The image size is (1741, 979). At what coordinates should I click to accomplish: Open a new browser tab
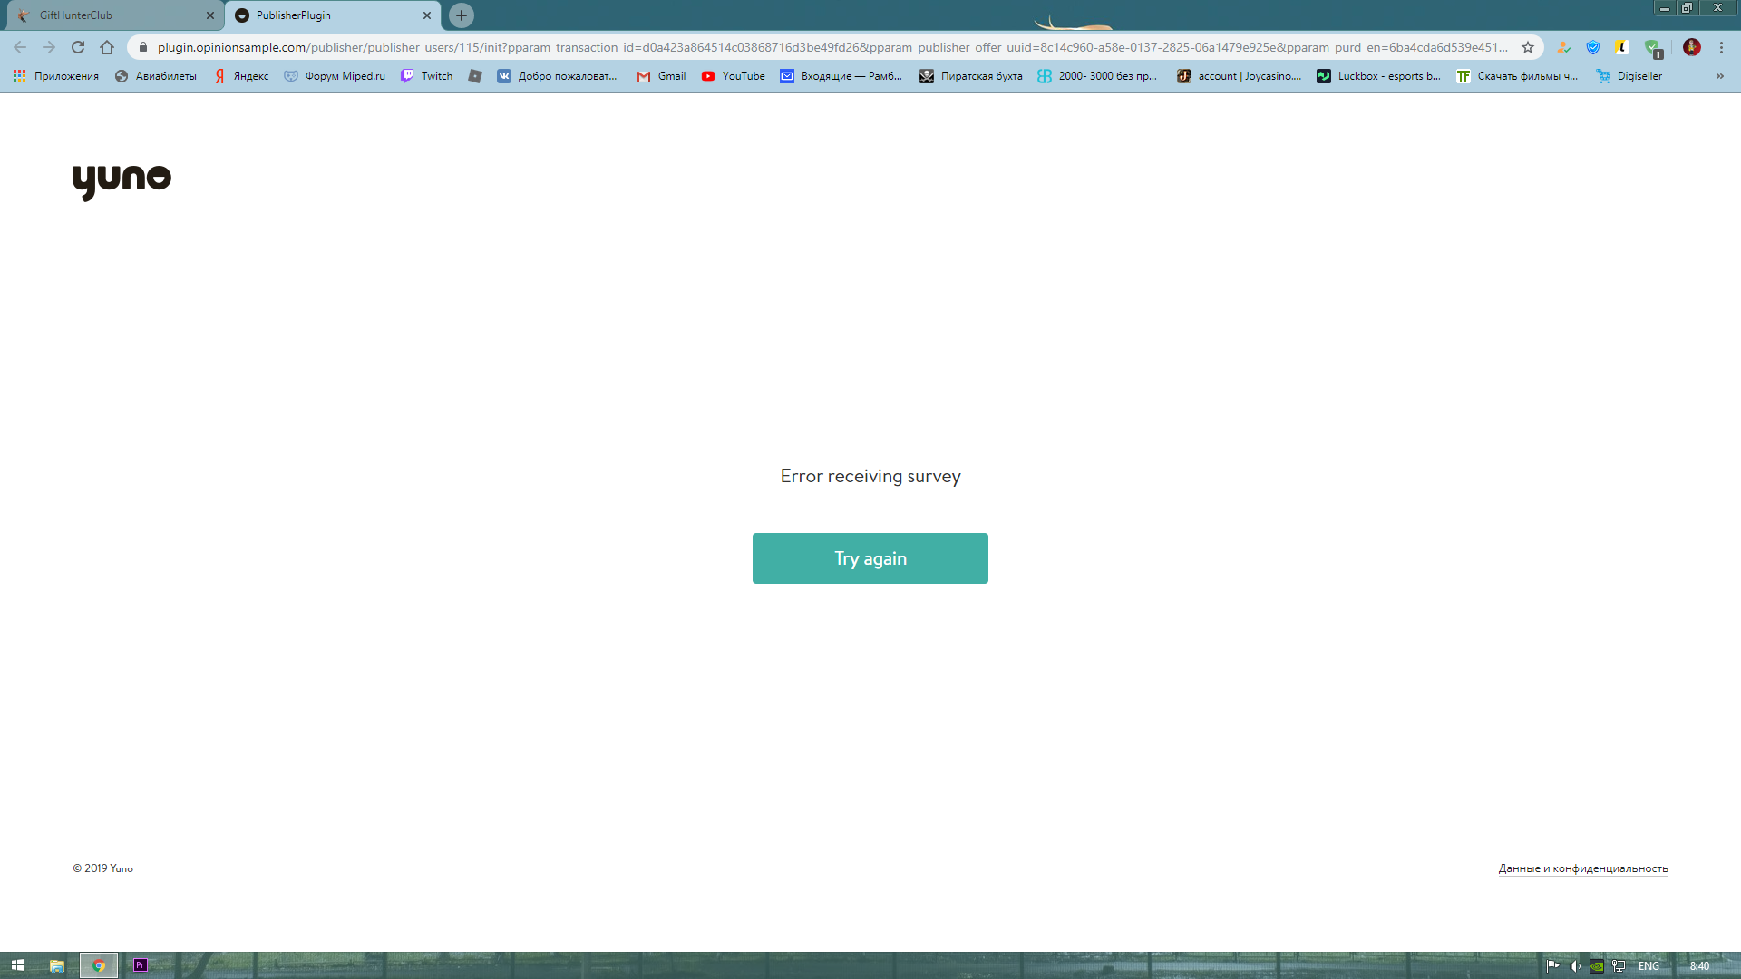tap(462, 15)
